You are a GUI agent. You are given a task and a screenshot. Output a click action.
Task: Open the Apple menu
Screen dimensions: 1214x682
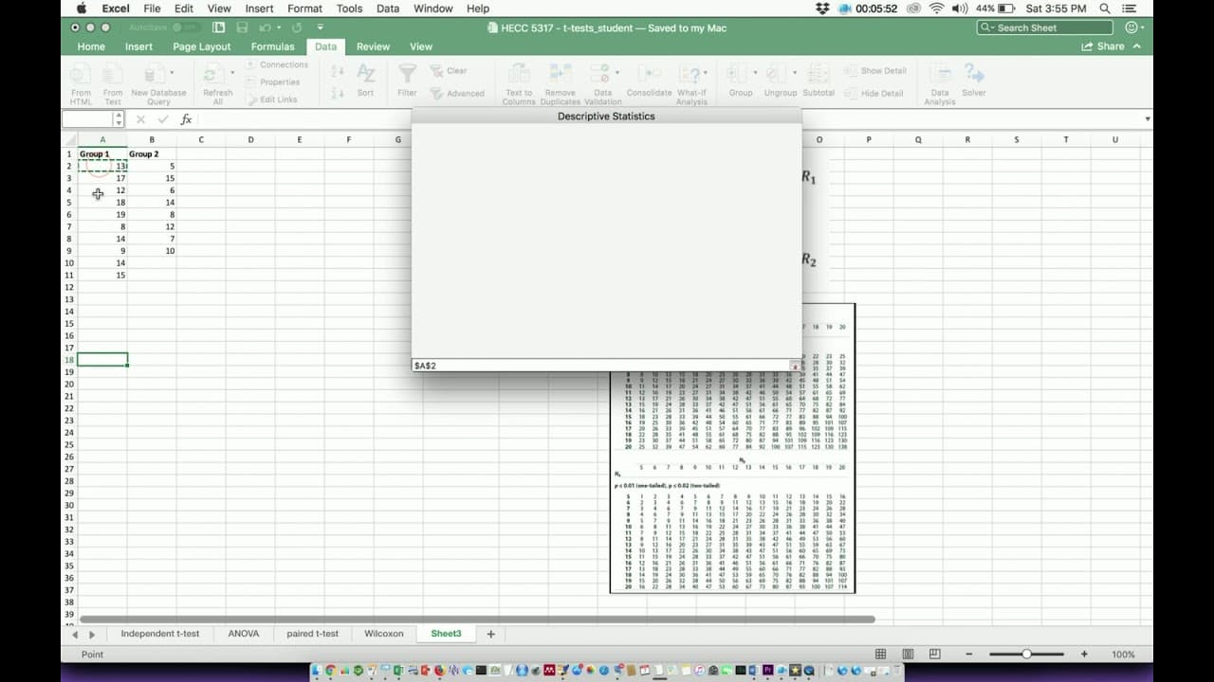(81, 9)
